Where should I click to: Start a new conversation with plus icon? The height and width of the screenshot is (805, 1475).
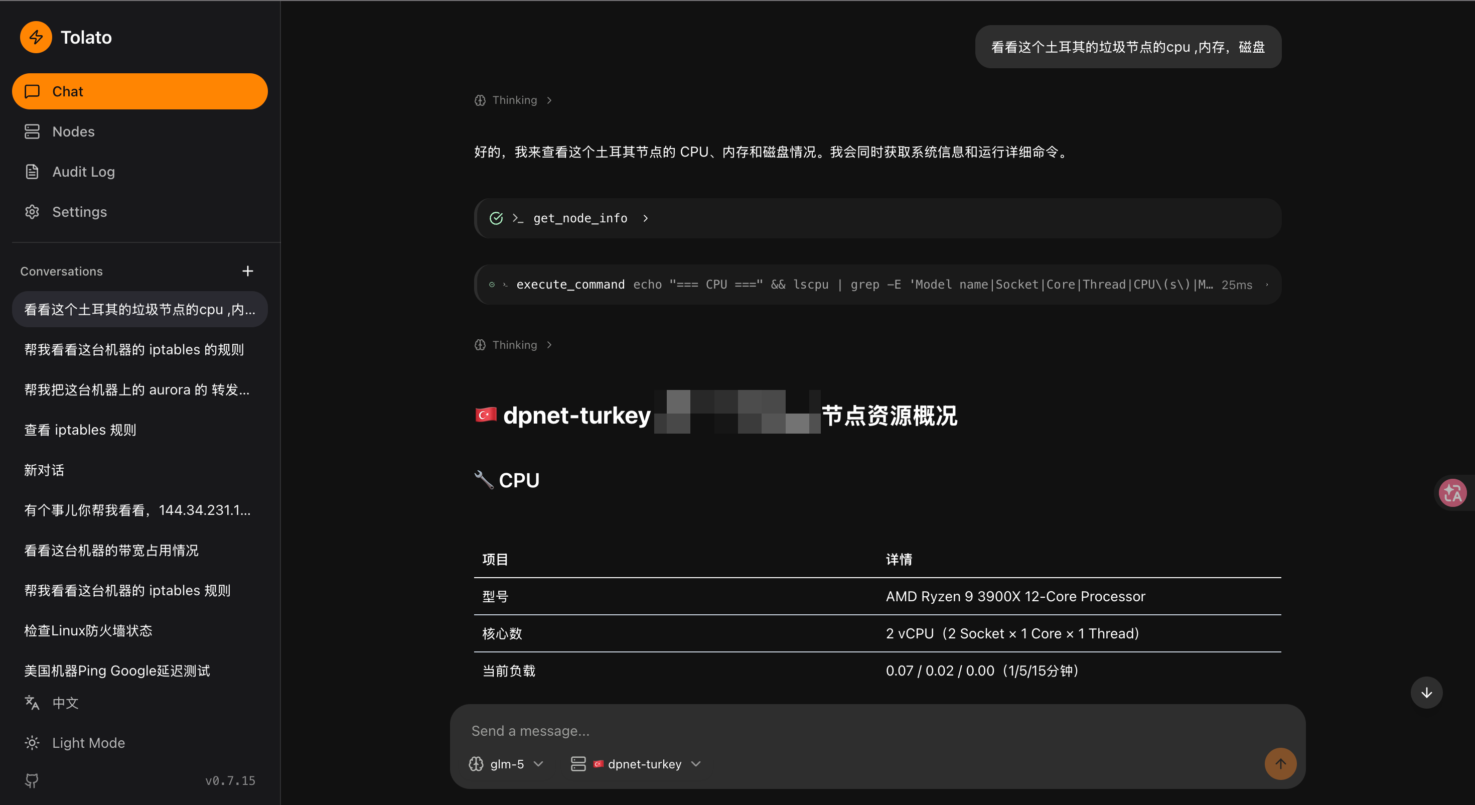click(247, 271)
